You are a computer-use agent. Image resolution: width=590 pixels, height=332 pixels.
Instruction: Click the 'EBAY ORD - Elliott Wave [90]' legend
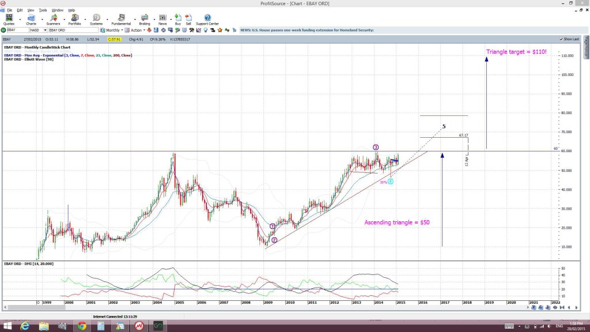pyautogui.click(x=29, y=59)
